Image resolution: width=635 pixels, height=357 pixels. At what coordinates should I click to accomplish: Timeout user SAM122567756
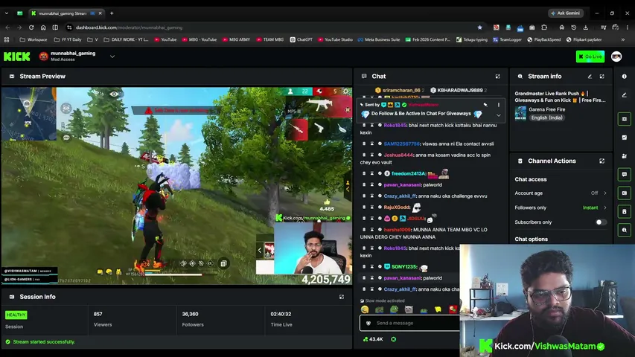[x=371, y=144]
